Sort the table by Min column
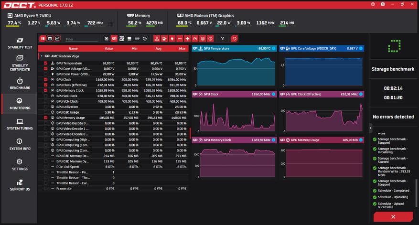 click(134, 49)
